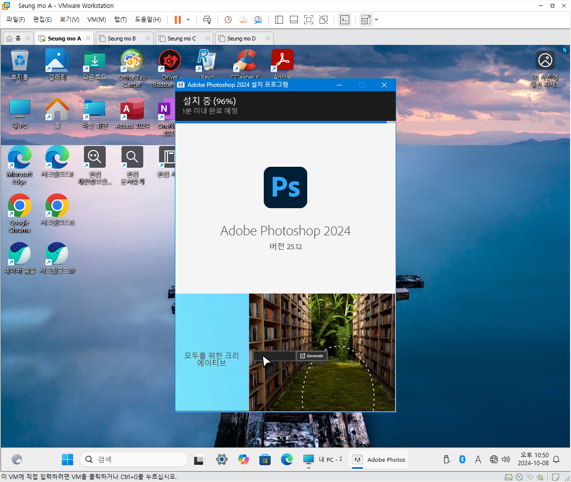Launch CCleaner 6 desktop shortcut
The height and width of the screenshot is (482, 571).
coord(245,65)
